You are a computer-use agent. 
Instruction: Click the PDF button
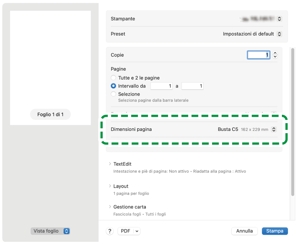tap(126, 231)
